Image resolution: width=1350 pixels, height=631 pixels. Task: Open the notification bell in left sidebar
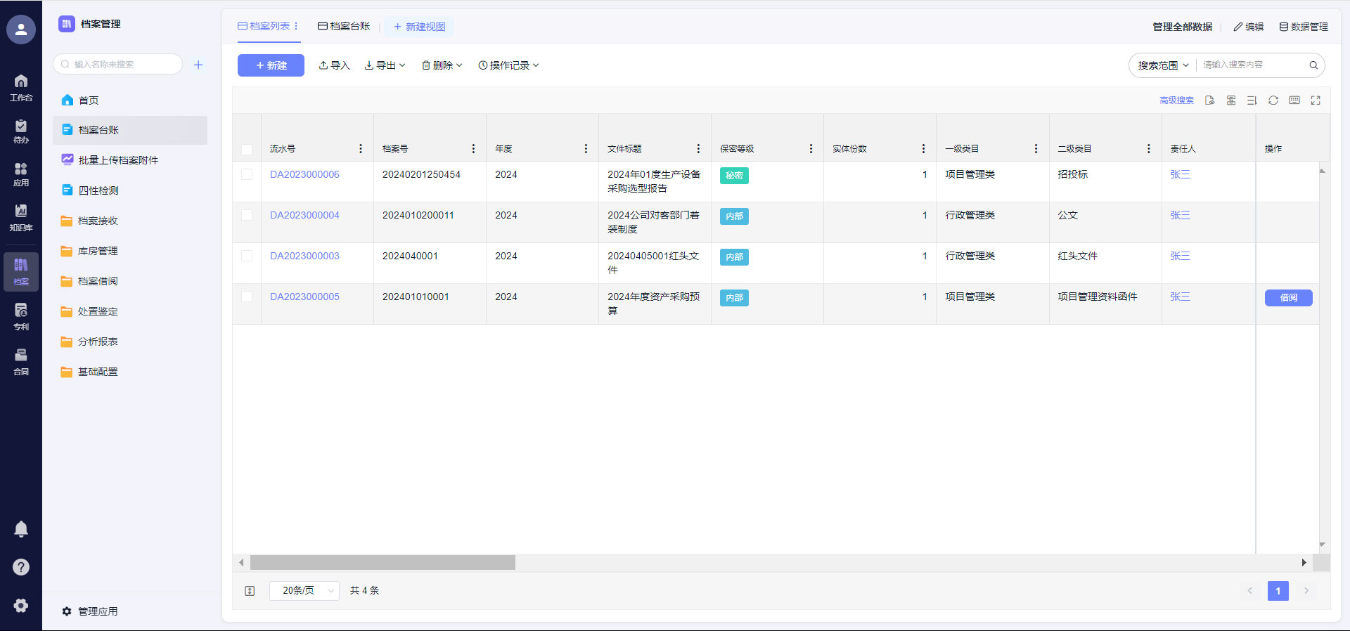point(21,529)
